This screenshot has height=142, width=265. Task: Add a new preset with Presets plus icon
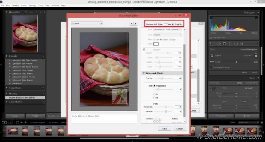[x=43, y=56]
